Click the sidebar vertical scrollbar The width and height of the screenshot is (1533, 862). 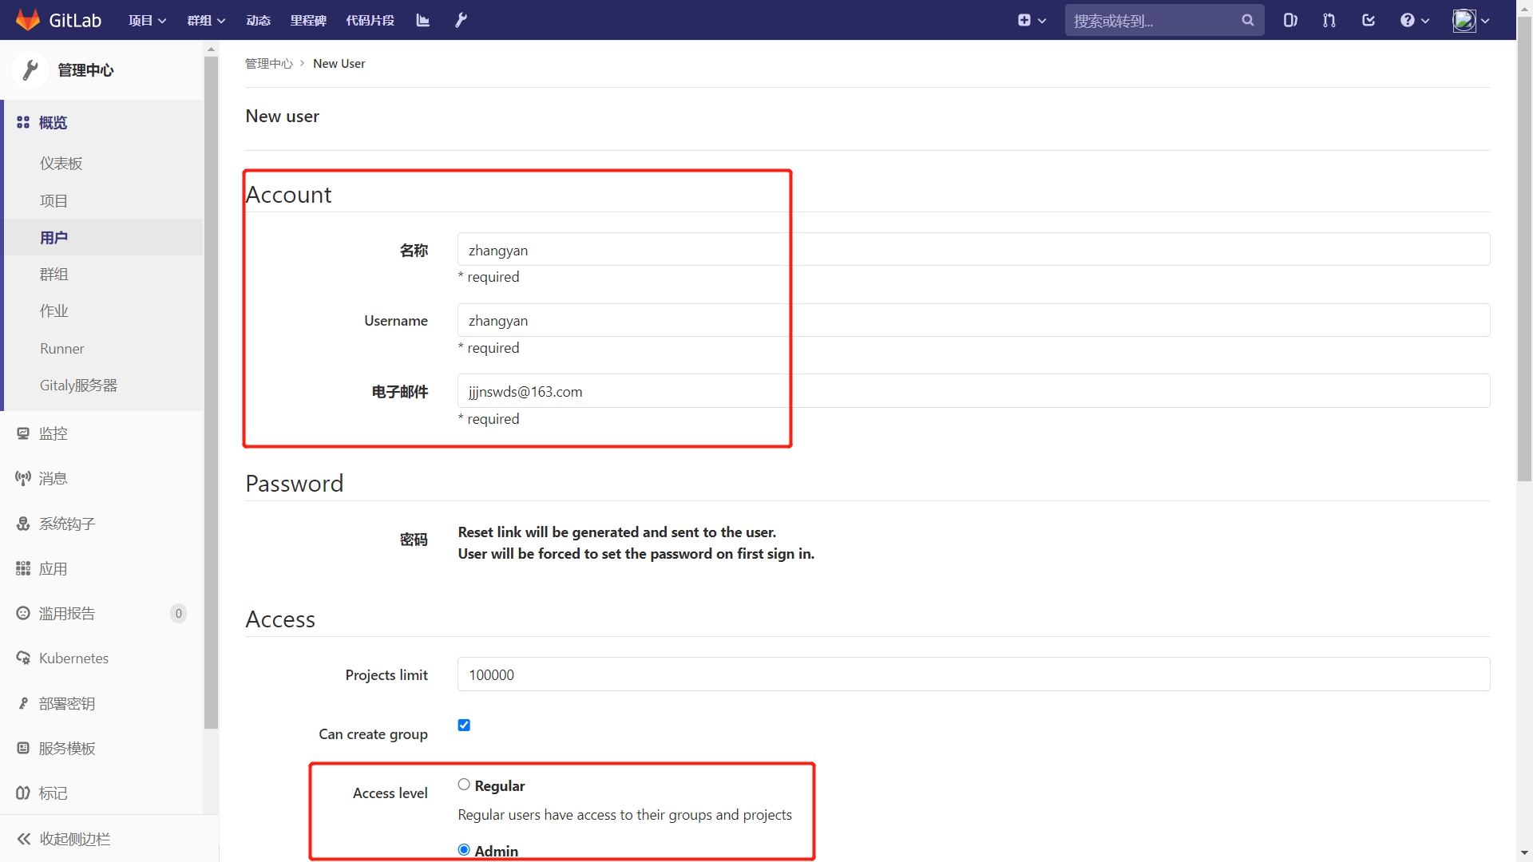211,391
